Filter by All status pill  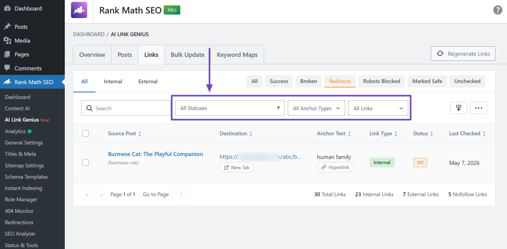point(255,81)
